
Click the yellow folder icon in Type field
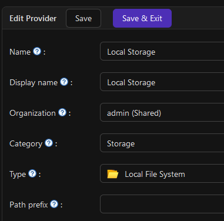[x=113, y=174]
